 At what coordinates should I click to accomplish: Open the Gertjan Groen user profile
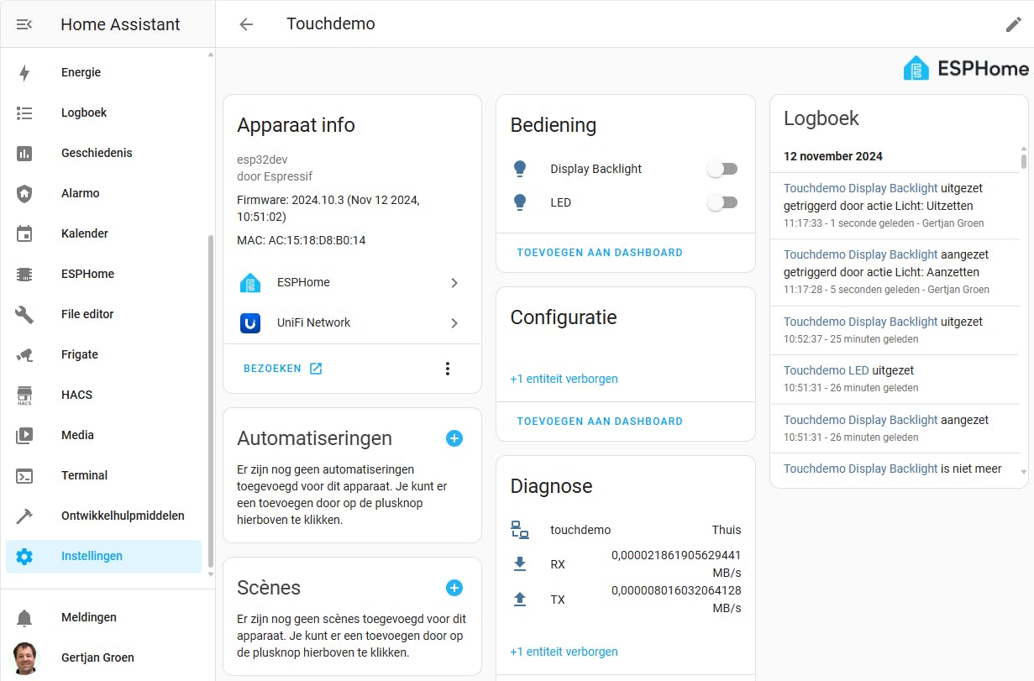tap(97, 657)
